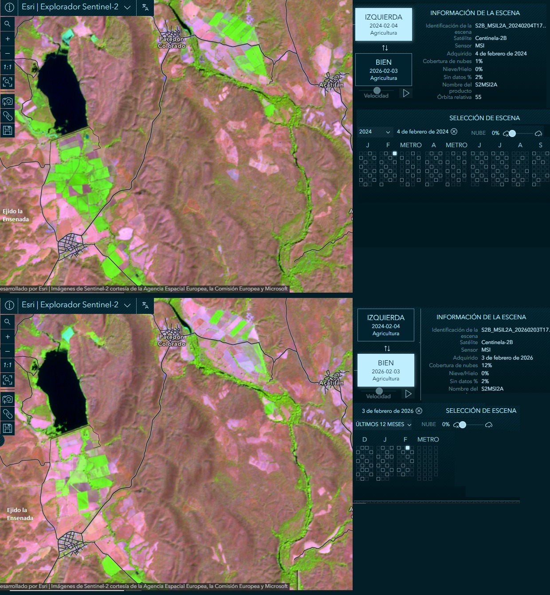The width and height of the screenshot is (550, 595).
Task: Click the info icon in the top map header
Action: pos(9,8)
